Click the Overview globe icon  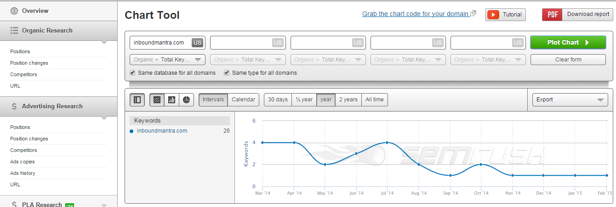pos(14,11)
